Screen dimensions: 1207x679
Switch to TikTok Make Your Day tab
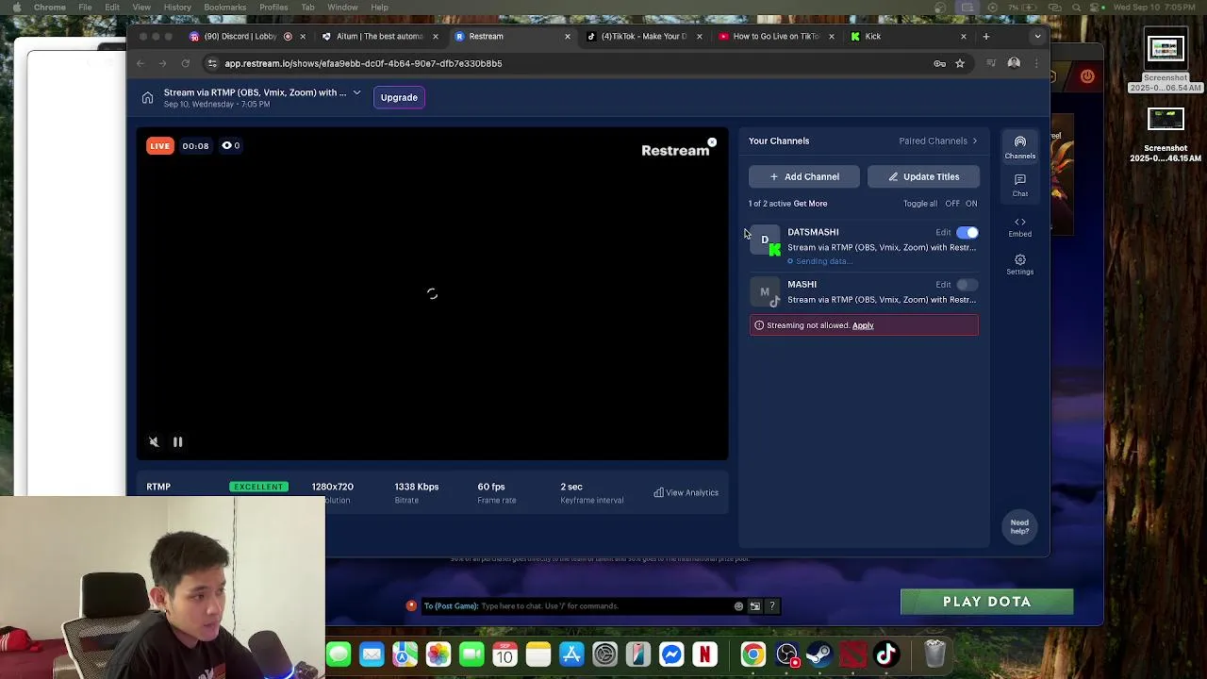pyautogui.click(x=644, y=36)
